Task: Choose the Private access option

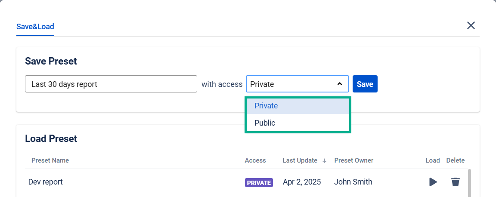Action: (x=266, y=106)
